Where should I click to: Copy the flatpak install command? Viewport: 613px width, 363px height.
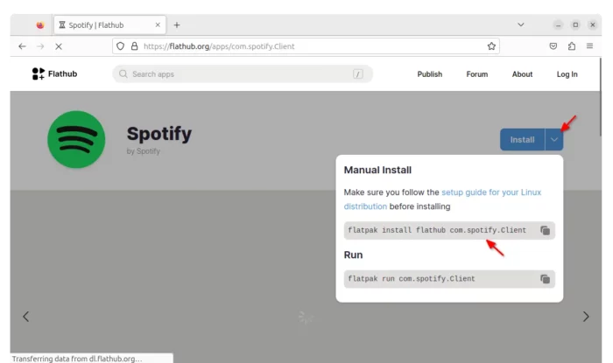545,230
